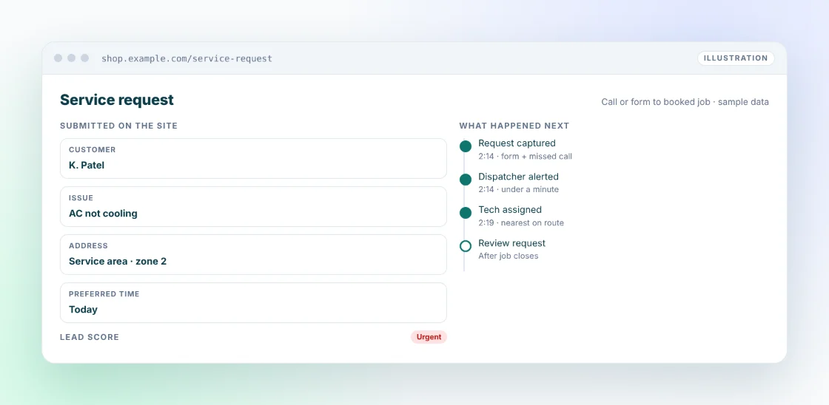This screenshot has height=405, width=829.
Task: Click the ILLUSTRATION badge in the title bar
Action: pyautogui.click(x=736, y=58)
